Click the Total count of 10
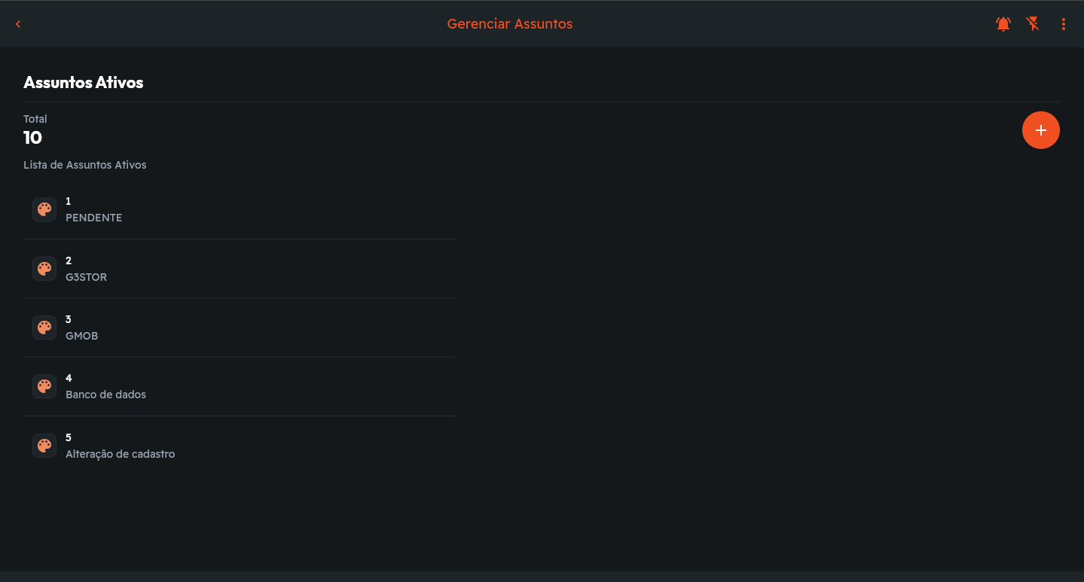The height and width of the screenshot is (582, 1084). (32, 138)
